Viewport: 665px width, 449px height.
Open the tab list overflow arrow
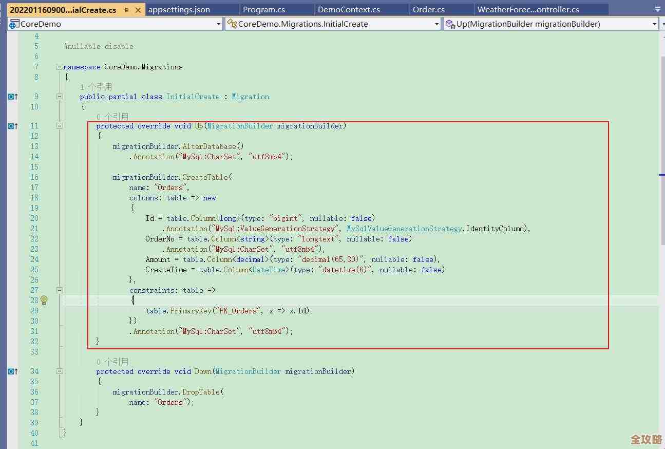[658, 10]
